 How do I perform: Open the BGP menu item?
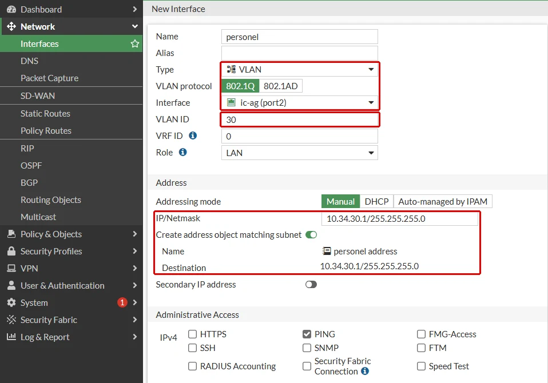point(72,182)
